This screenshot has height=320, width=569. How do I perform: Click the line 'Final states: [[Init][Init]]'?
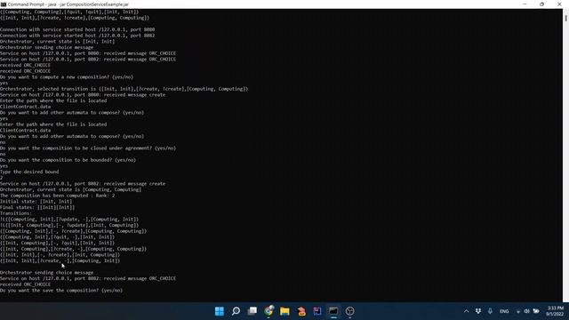point(37,207)
